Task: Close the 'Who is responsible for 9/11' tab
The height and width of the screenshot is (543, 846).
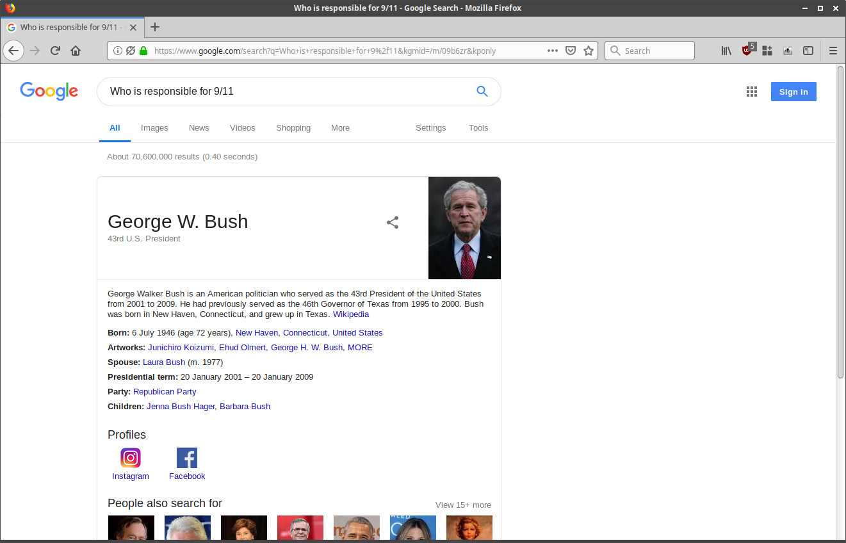Action: pos(133,28)
